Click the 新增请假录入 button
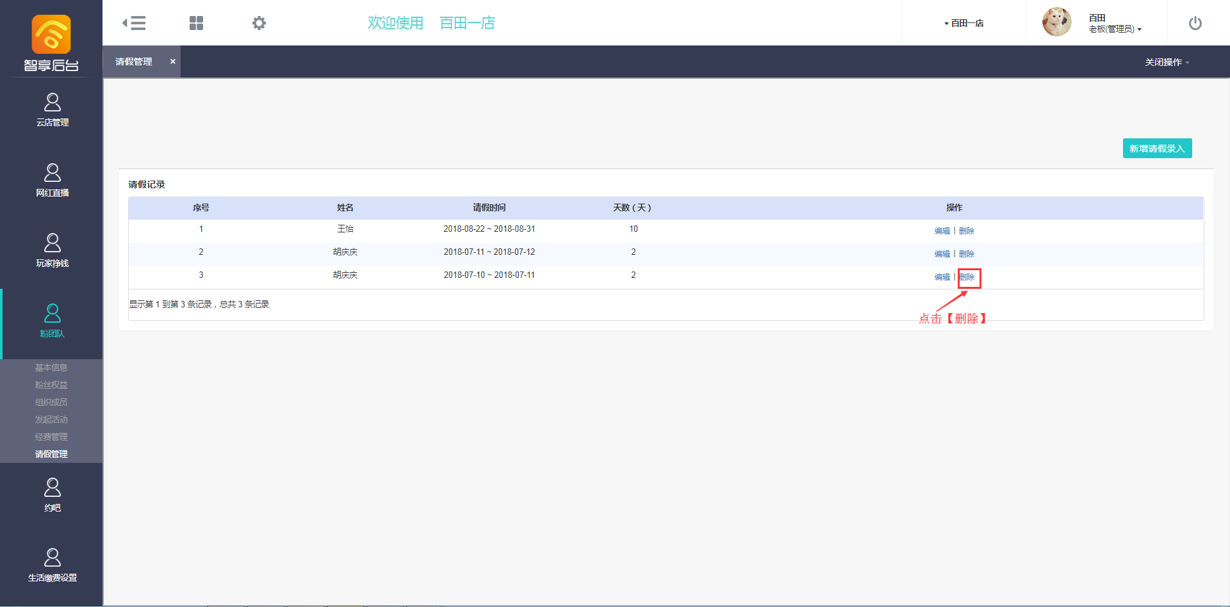The width and height of the screenshot is (1230, 607). pos(1157,149)
